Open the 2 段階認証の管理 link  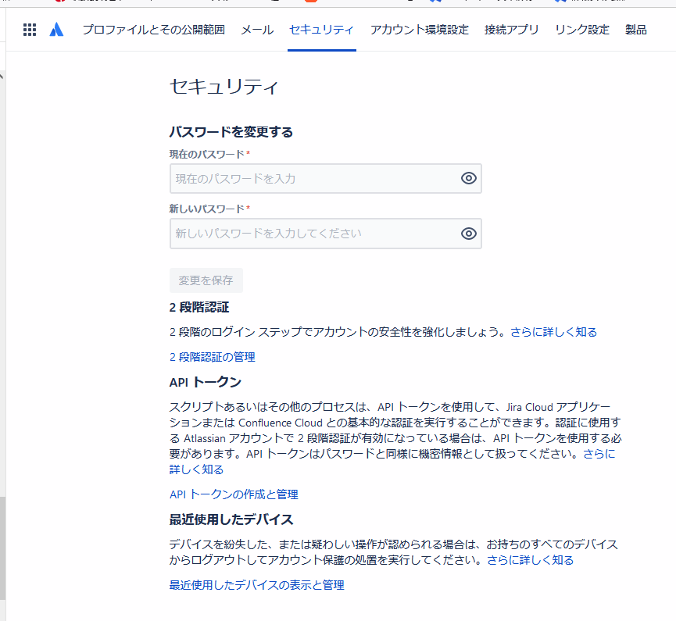coord(212,357)
